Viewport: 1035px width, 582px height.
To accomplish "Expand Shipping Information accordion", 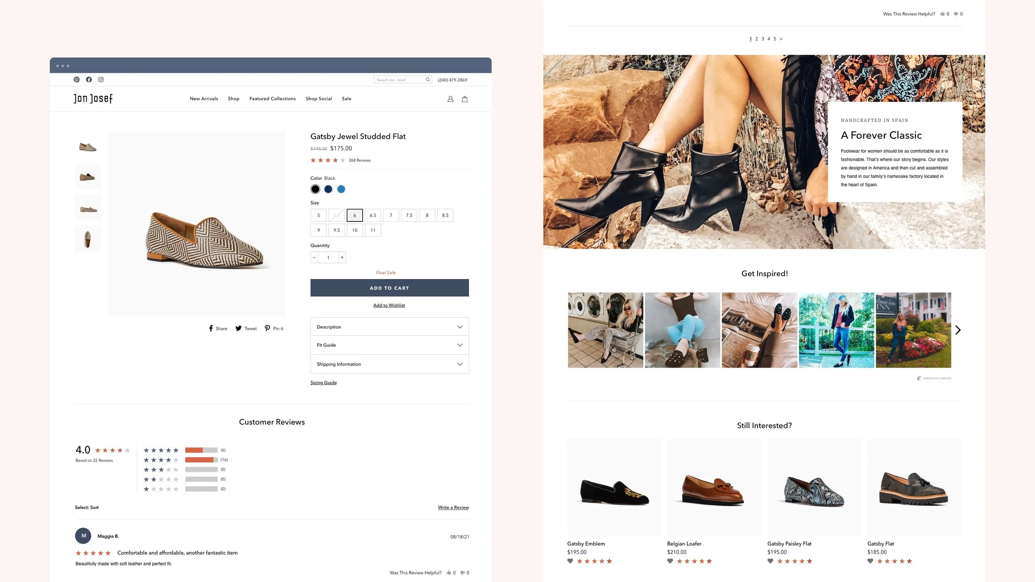I will (389, 364).
